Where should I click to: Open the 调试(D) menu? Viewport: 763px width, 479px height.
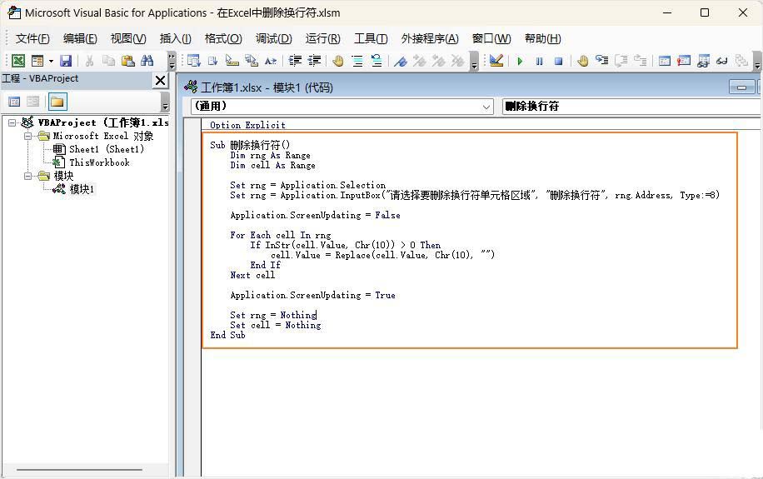coord(273,38)
